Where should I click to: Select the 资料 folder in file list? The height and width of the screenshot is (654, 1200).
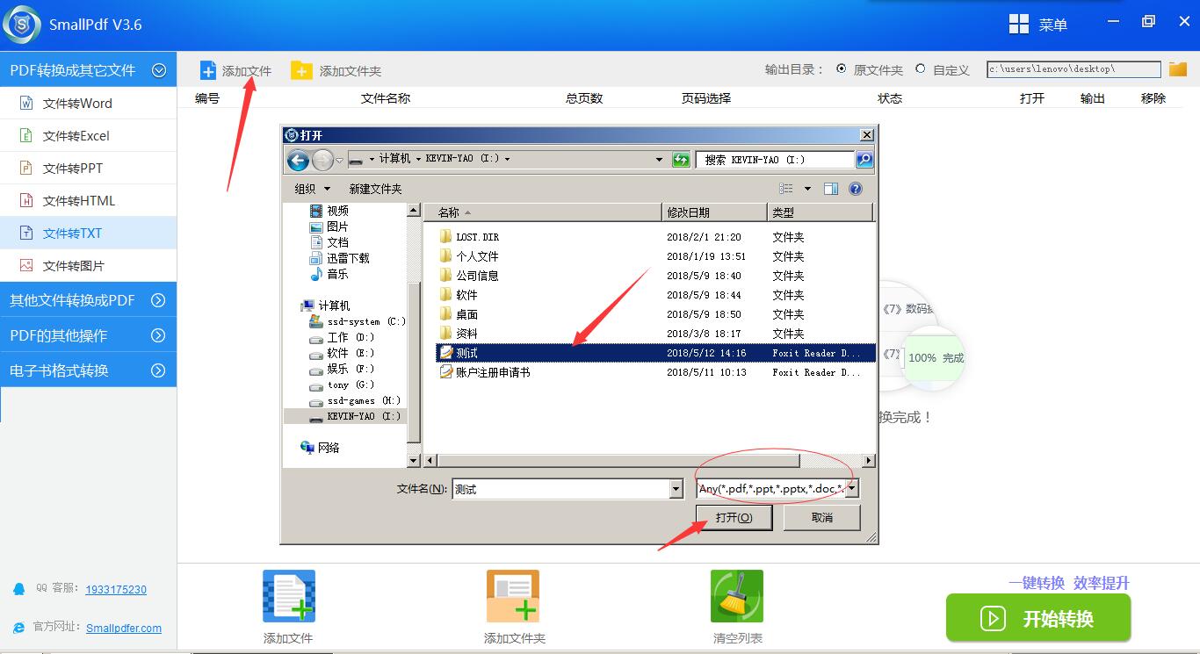click(459, 334)
